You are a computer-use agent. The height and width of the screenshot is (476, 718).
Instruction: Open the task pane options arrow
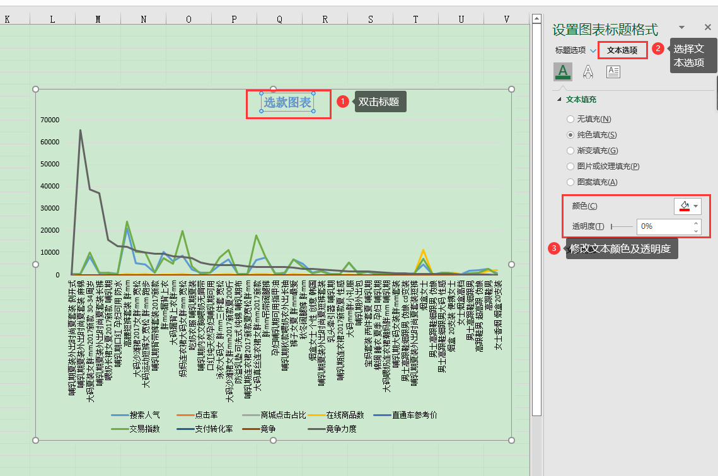[681, 27]
